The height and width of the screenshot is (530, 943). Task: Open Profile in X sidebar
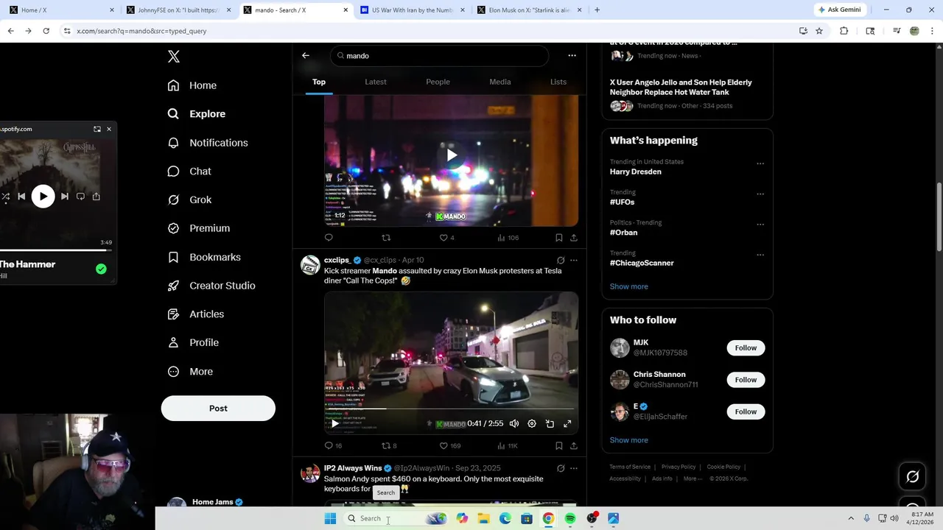point(193,343)
